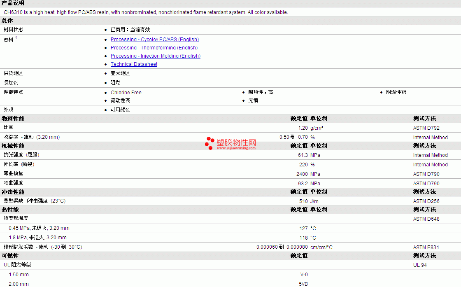Screen dimensions: 461x287
Task: Click the 0.45 MPa, 未退火, 3.20 mm row
Action: [39, 228]
